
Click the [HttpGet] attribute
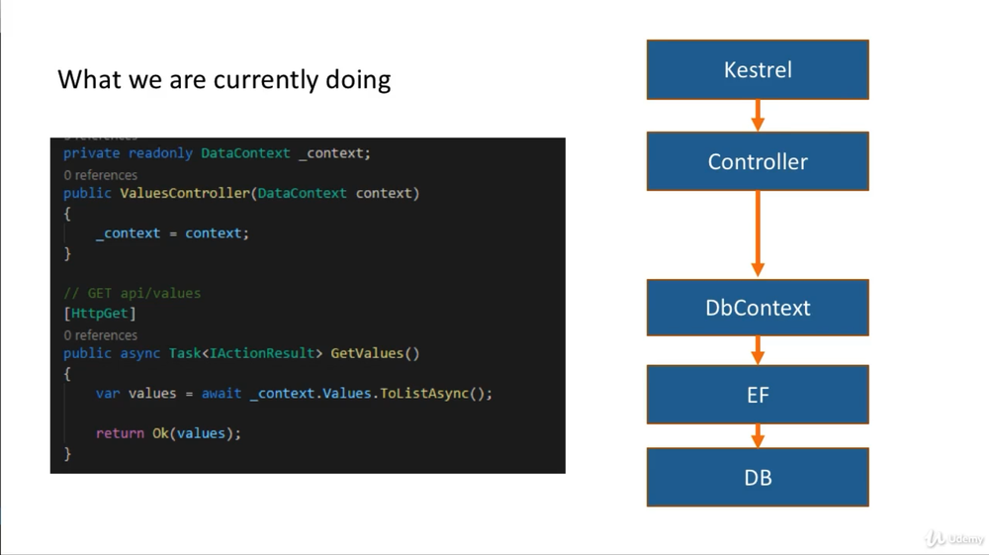pos(100,314)
